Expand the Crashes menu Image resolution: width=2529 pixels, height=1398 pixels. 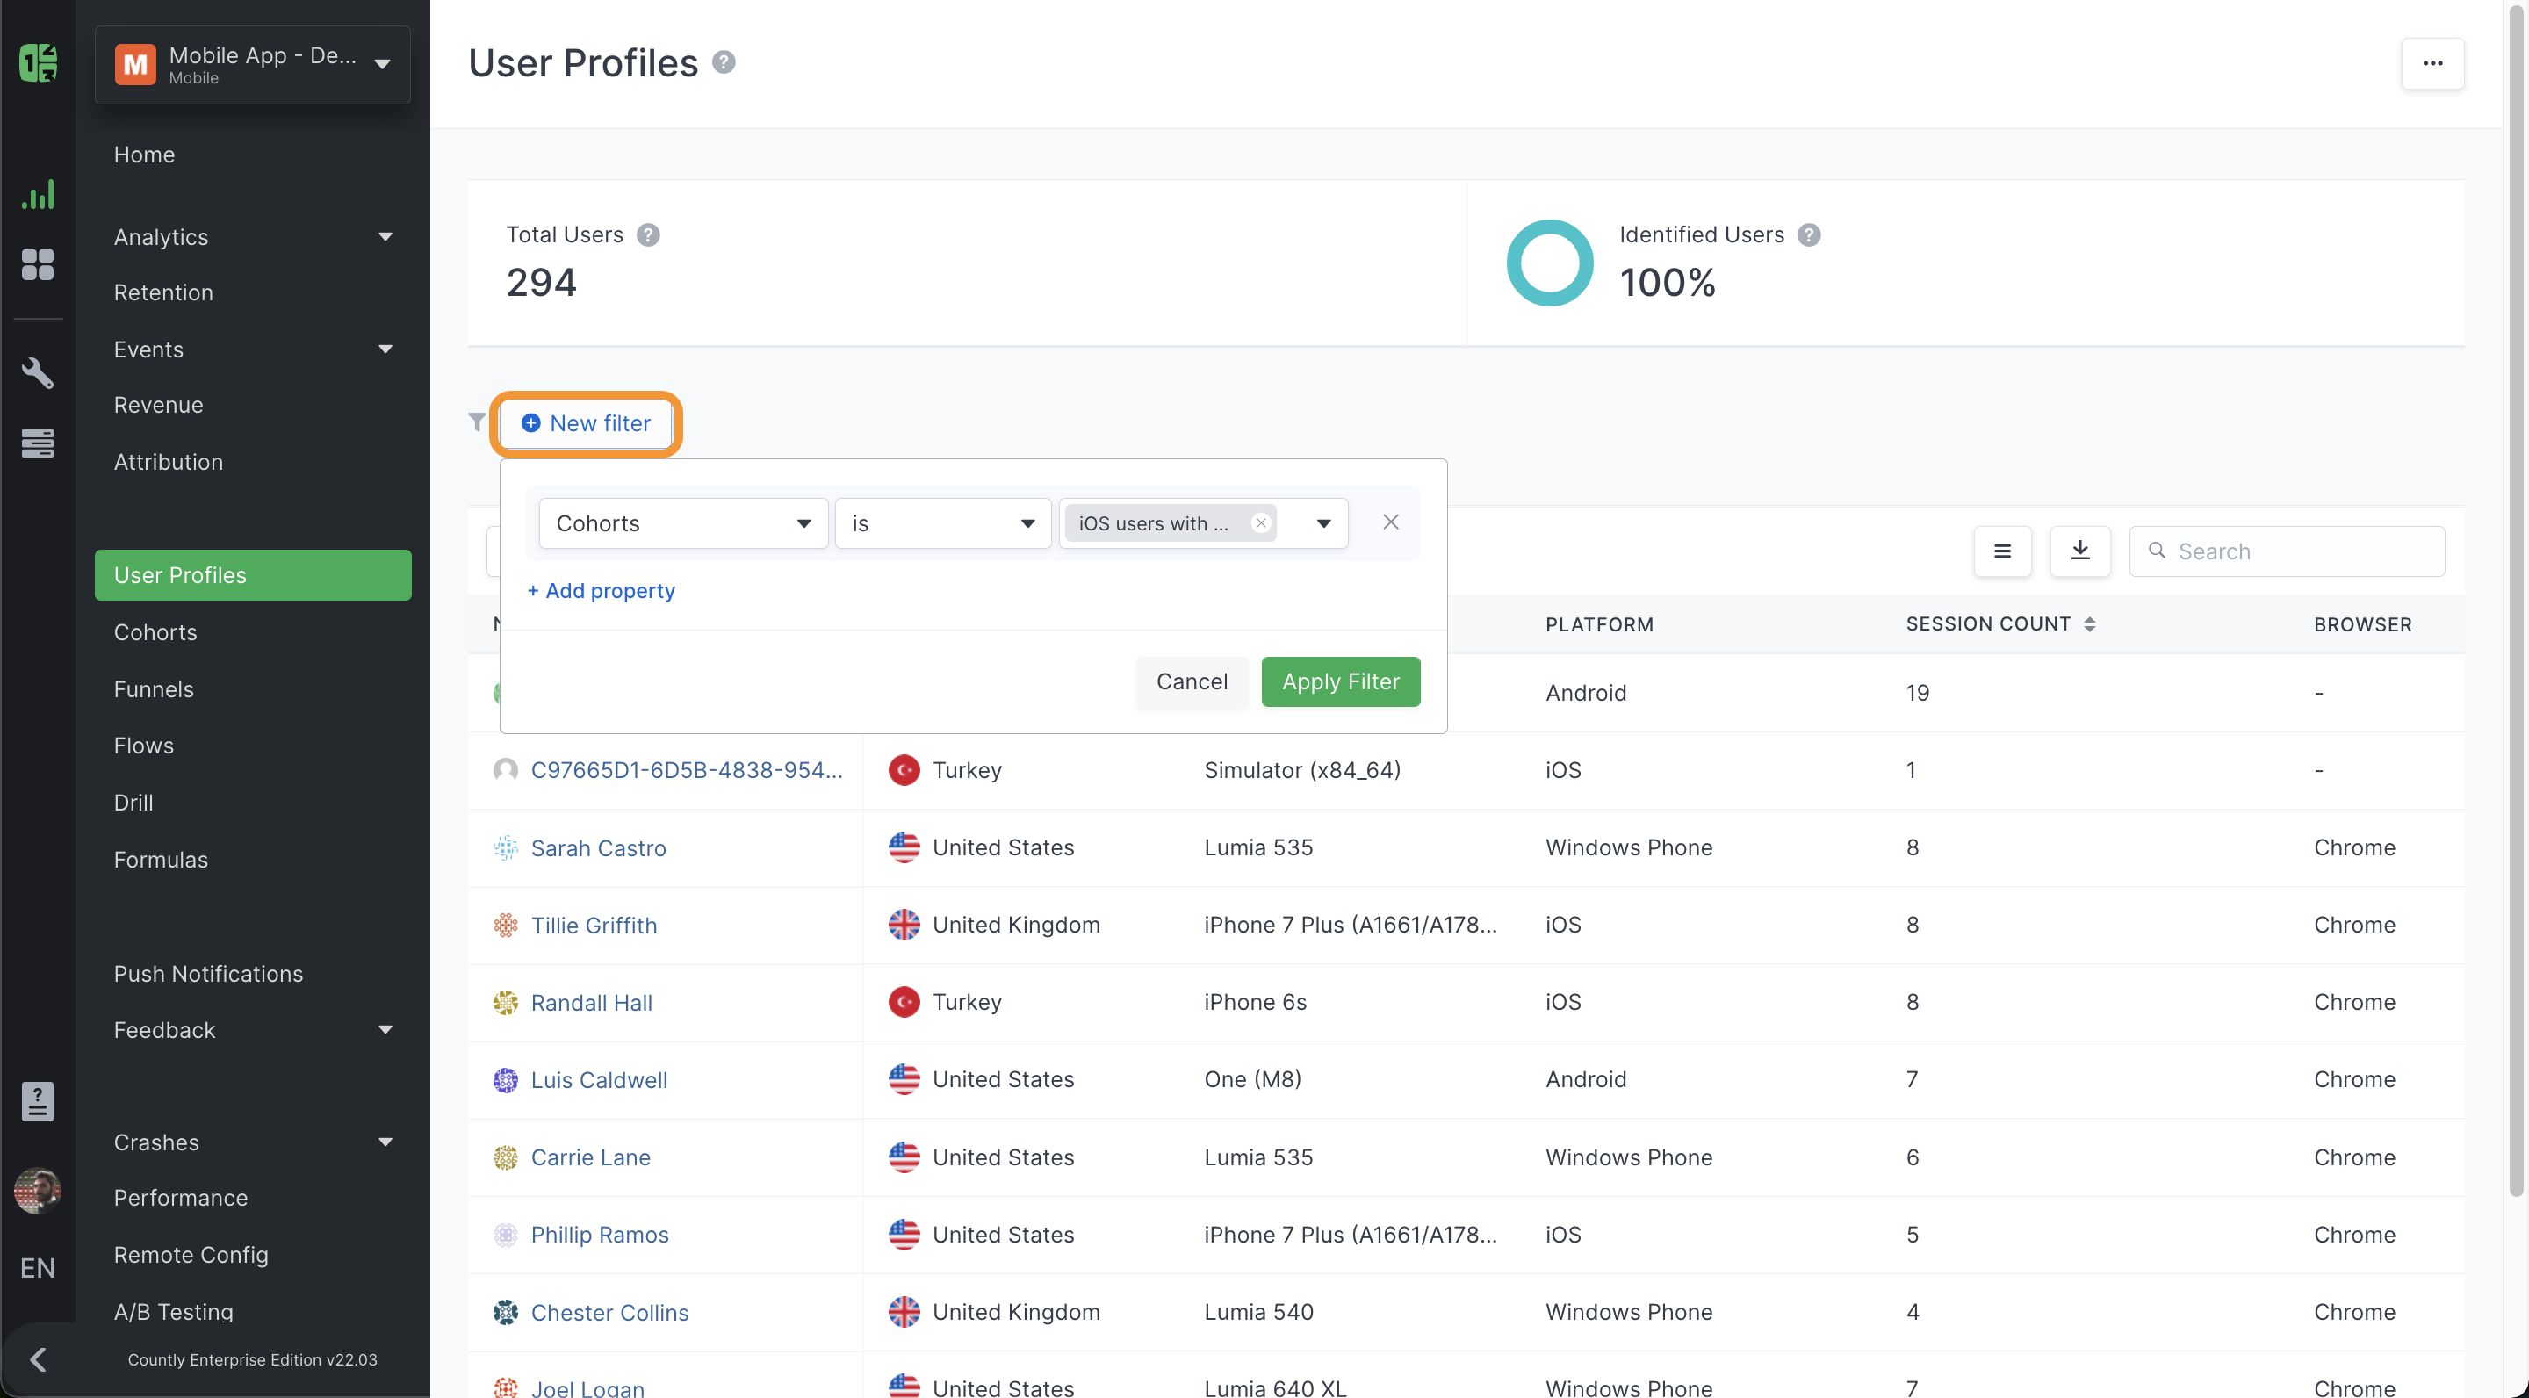tap(385, 1142)
